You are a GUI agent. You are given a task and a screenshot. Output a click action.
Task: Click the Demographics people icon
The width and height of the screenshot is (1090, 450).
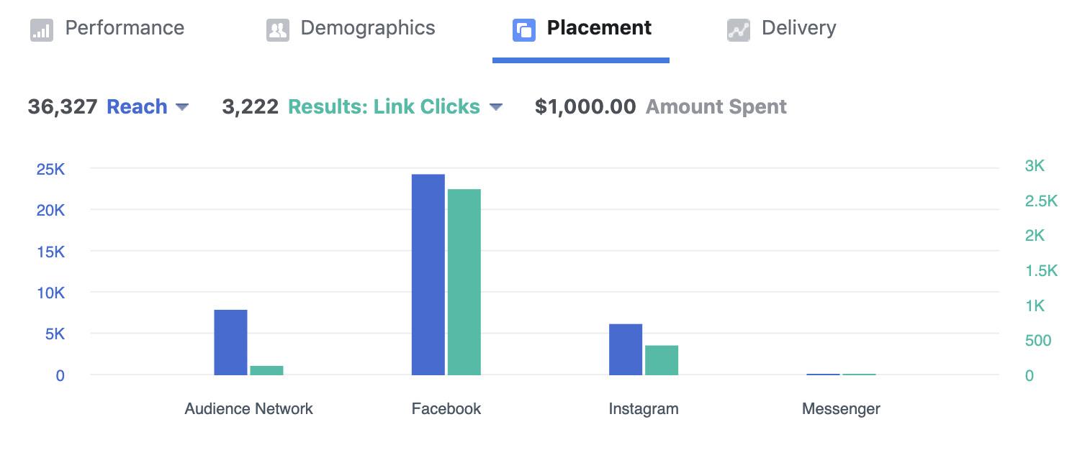click(278, 30)
